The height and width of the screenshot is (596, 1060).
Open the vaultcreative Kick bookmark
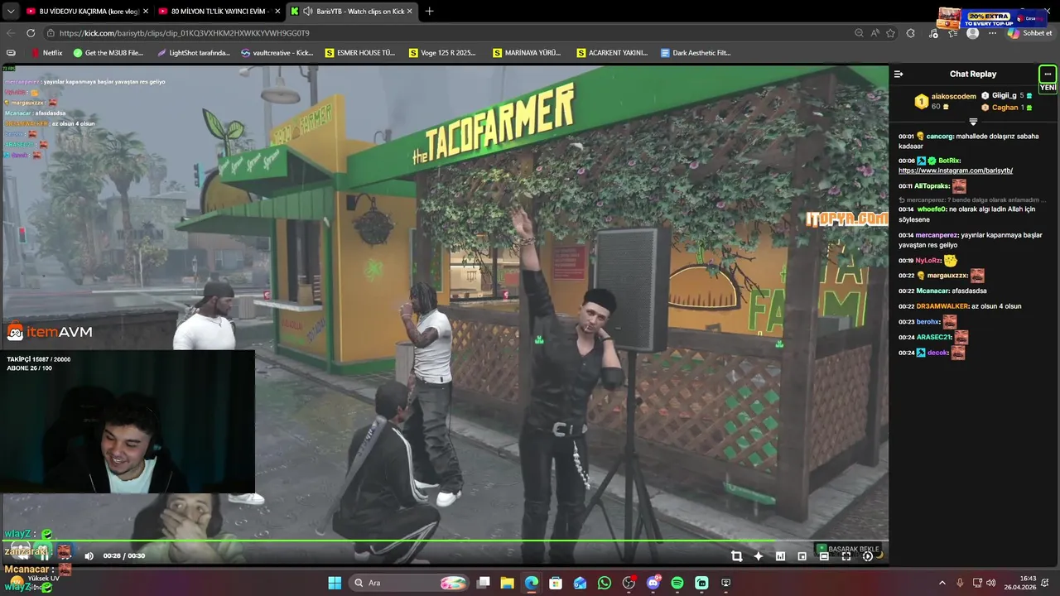coord(277,52)
